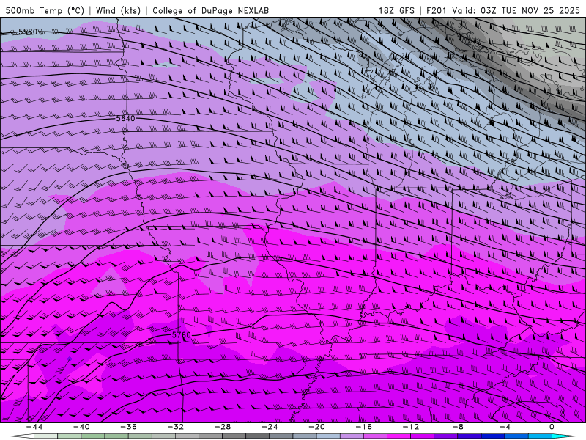Click the "F201" forecast hour label
586x440 pixels.
437,10
